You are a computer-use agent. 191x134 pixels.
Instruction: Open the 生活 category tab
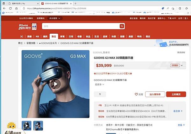96,37
